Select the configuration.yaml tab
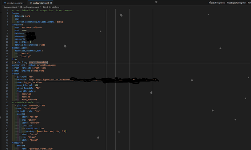The width and height of the screenshot is (251, 150). 40,3
